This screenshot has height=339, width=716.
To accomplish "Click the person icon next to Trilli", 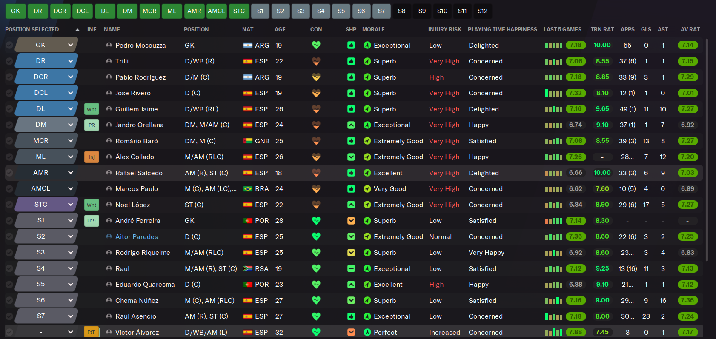I will pos(109,61).
